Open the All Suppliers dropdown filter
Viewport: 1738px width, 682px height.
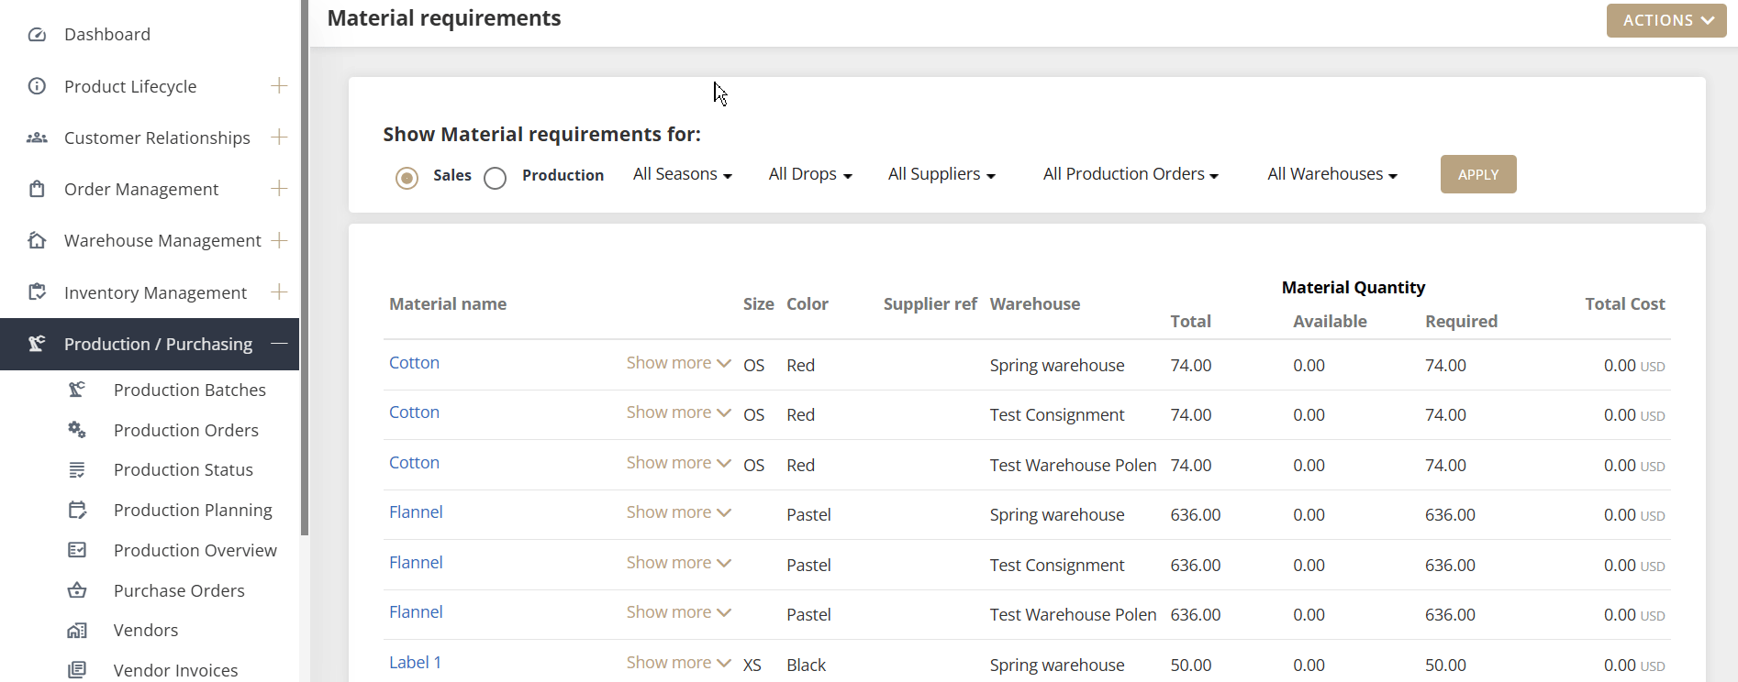pyautogui.click(x=941, y=174)
